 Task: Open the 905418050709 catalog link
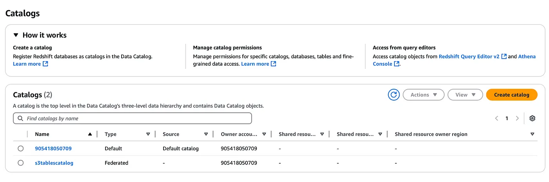(x=53, y=149)
